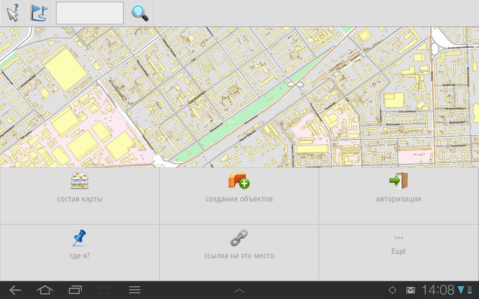Tap the Android back button
This screenshot has height=299, width=479.
click(15, 290)
